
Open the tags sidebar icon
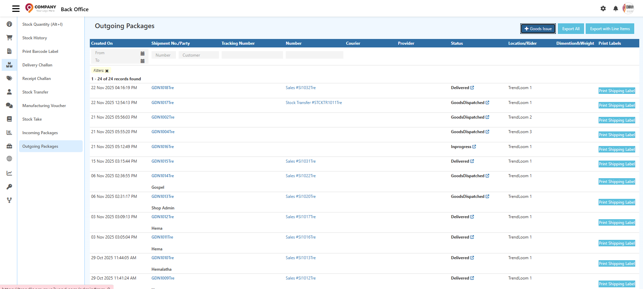click(9, 78)
